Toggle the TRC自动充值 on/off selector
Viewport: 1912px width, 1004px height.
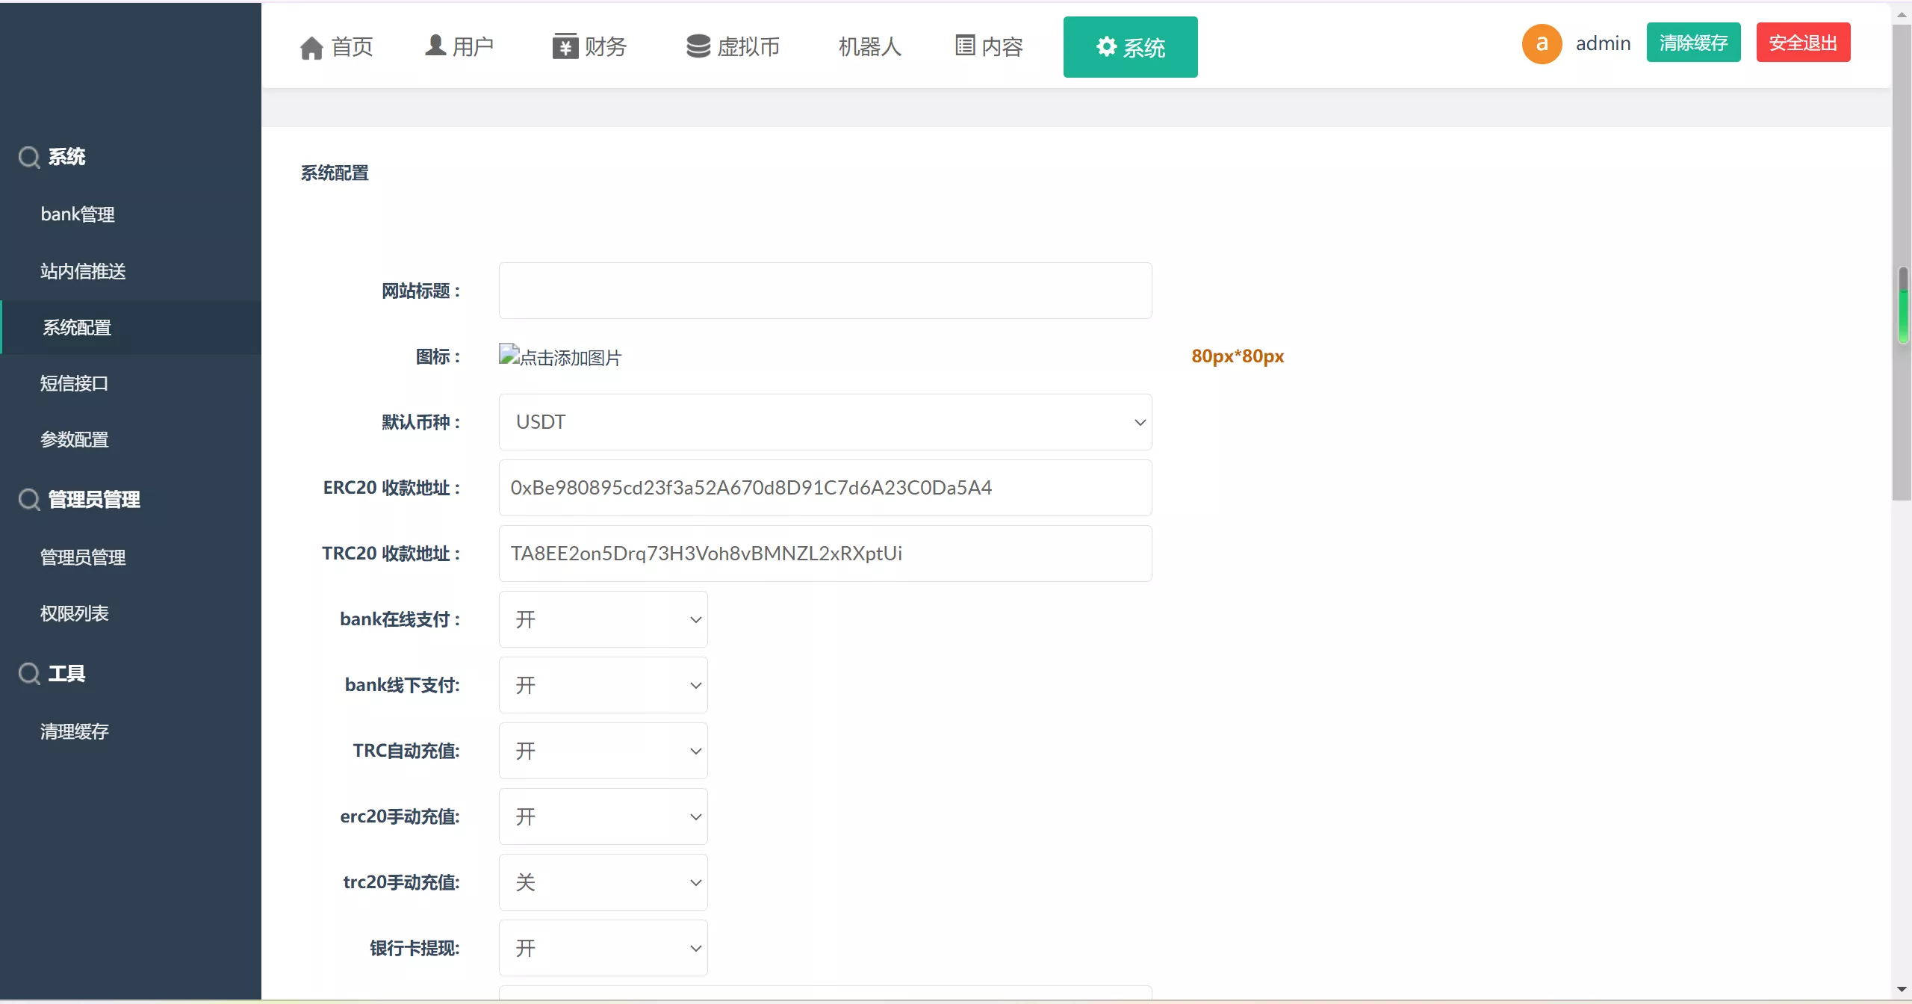click(603, 751)
